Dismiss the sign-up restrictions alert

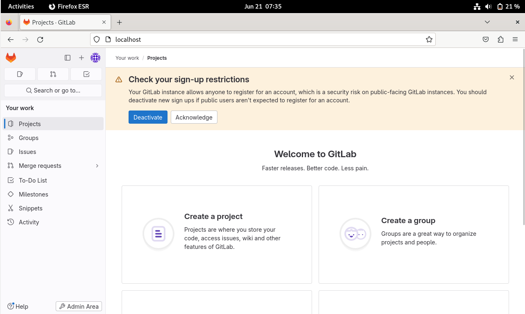[x=512, y=77]
